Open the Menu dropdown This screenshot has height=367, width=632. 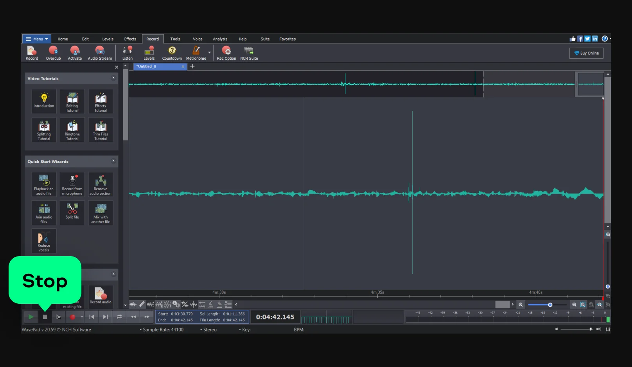click(37, 39)
